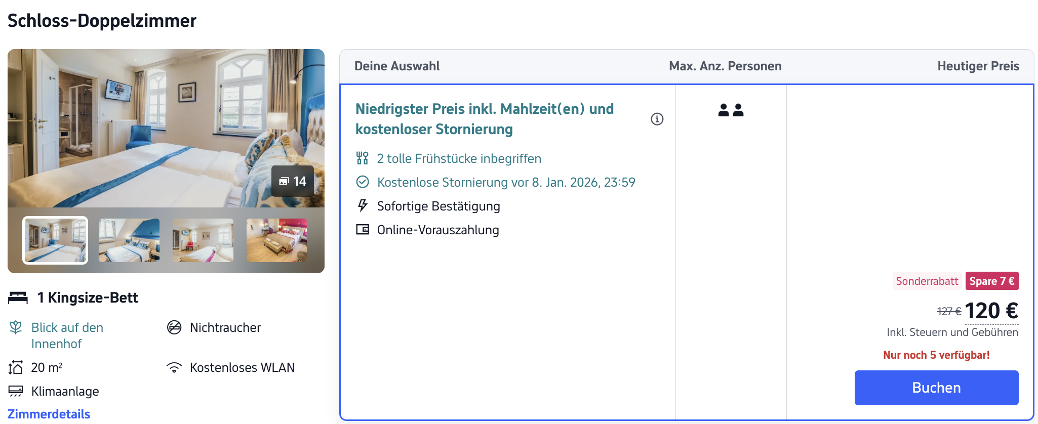Click the courtyard view flower icon
This screenshot has height=424, width=1038.
(x=16, y=328)
